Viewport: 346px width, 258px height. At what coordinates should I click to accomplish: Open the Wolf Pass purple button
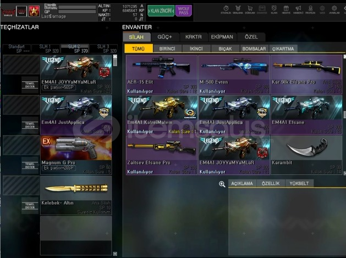pos(184,10)
